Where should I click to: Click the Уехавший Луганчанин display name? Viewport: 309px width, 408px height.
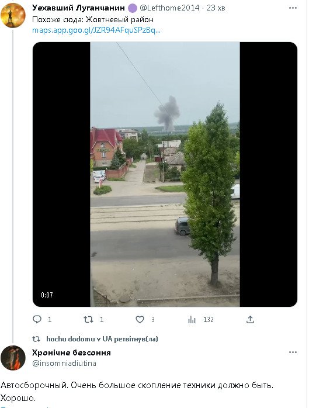click(x=78, y=8)
